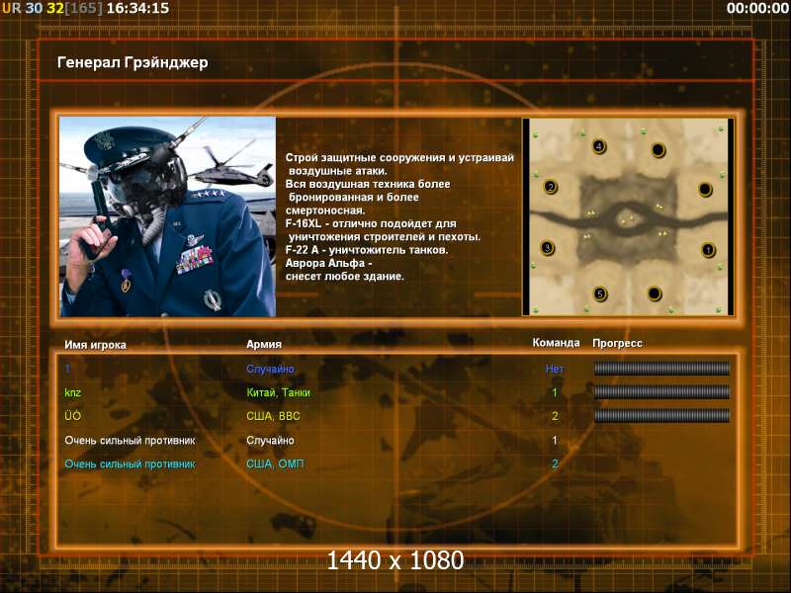Click the army entry Китай, Танки
Viewport: 791px width, 593px height.
click(x=278, y=392)
